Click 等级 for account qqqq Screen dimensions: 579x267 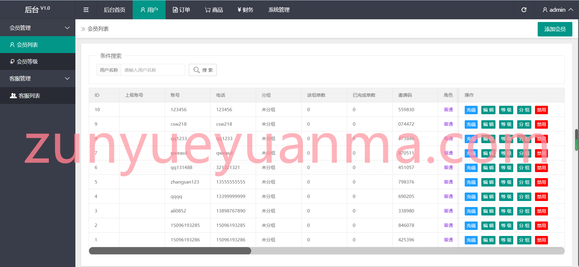[x=506, y=197]
